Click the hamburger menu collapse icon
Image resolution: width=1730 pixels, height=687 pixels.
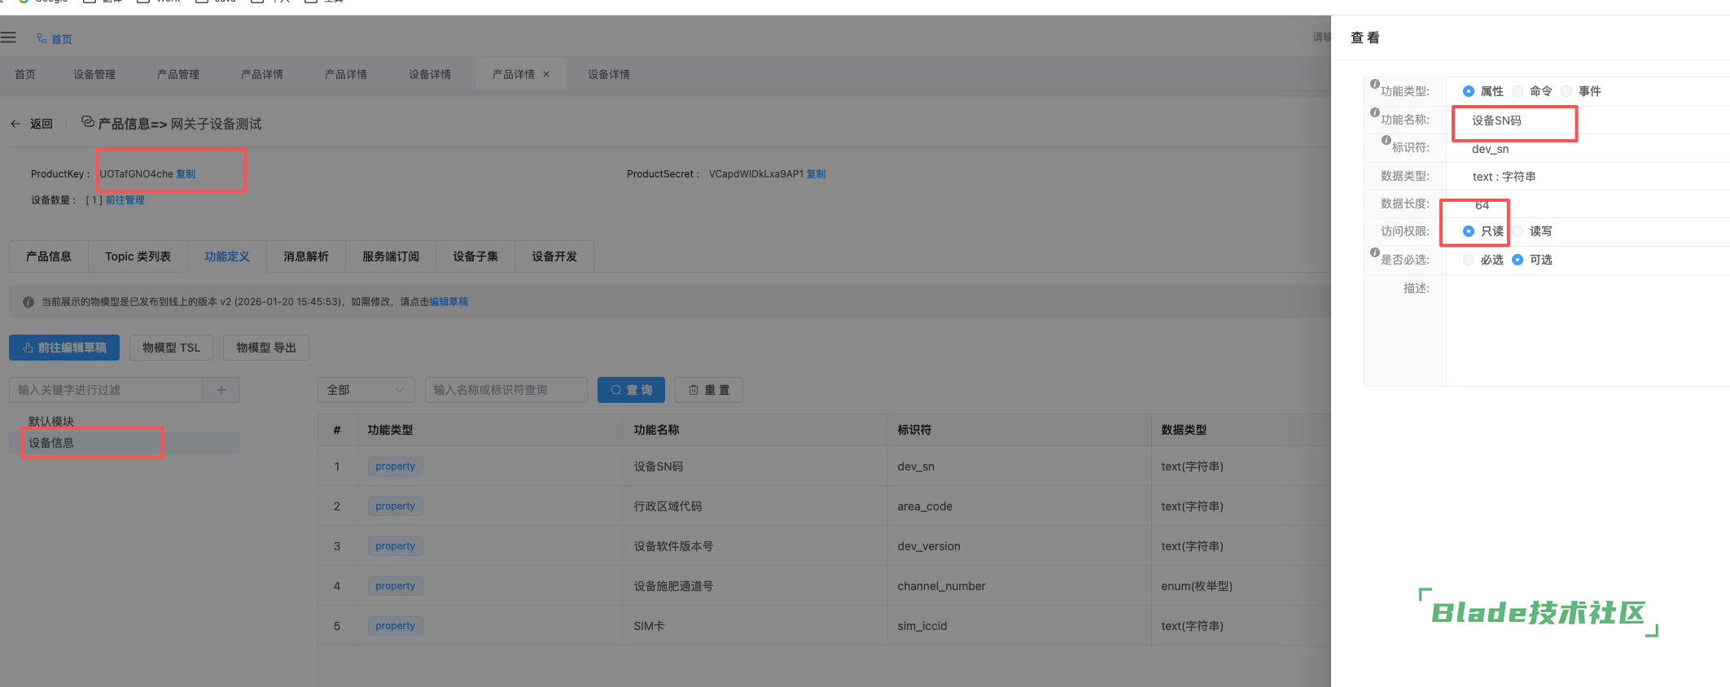click(x=8, y=37)
